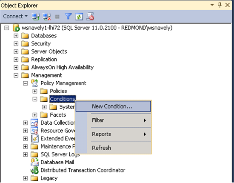The image size is (234, 183).
Task: Open the Reports submenu
Action: click(113, 134)
